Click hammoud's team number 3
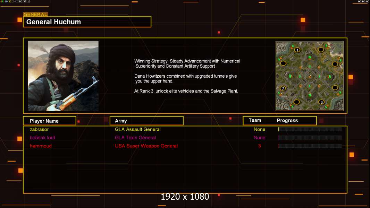The image size is (370, 208). click(260, 146)
